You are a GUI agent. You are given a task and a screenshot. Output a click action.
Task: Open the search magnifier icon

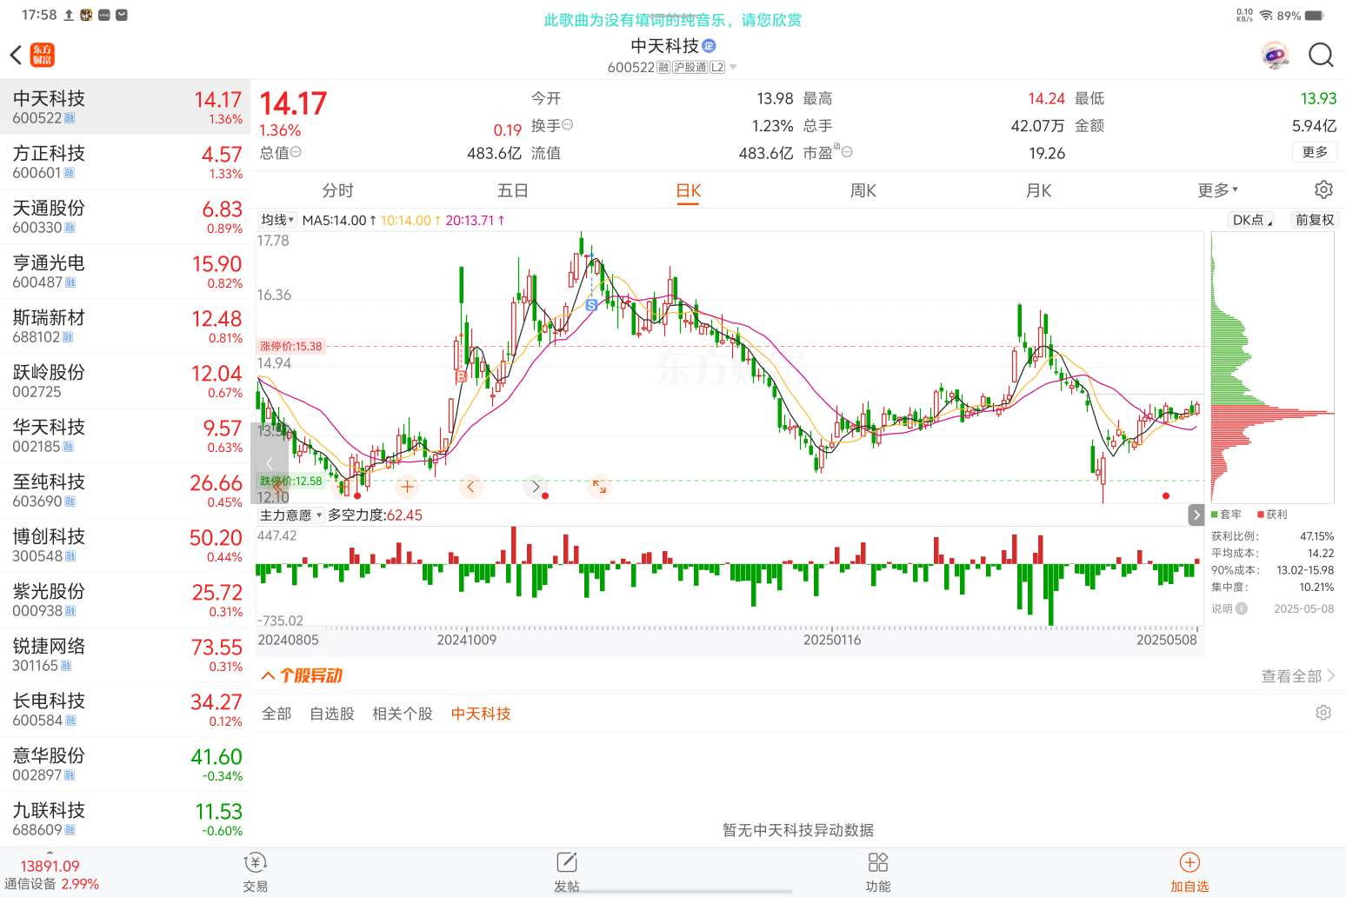coord(1321,55)
